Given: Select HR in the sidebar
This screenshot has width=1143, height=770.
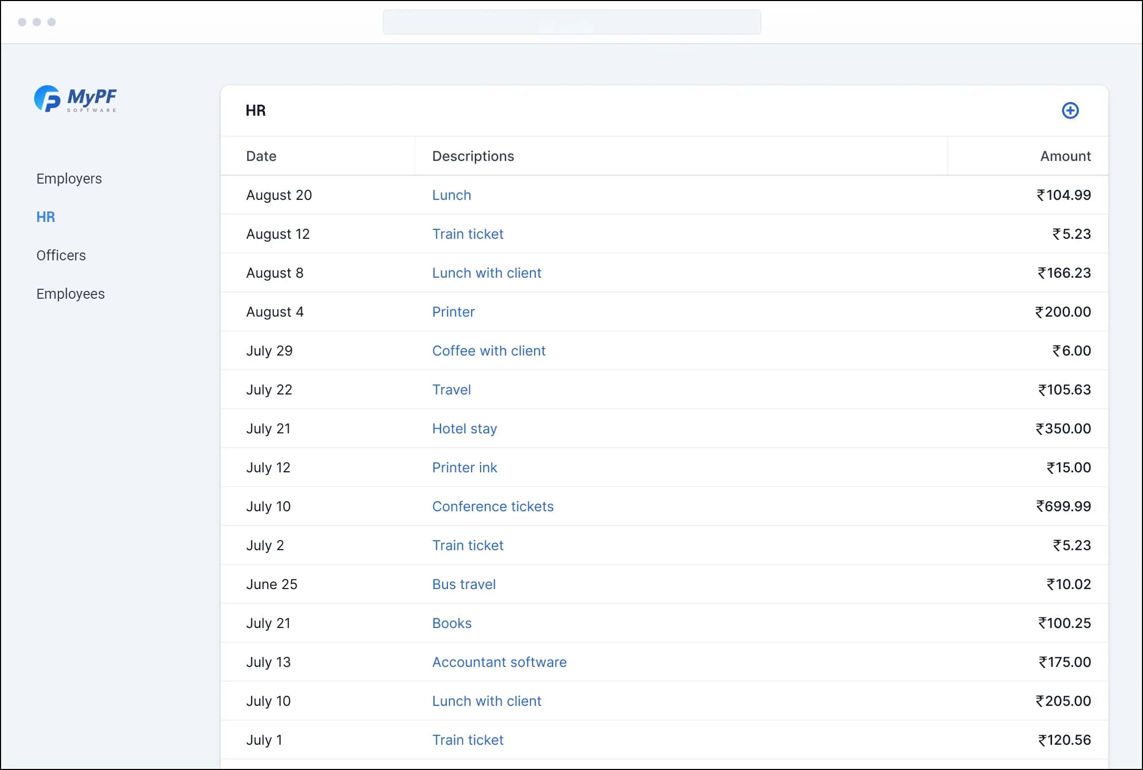Looking at the screenshot, I should pyautogui.click(x=46, y=217).
